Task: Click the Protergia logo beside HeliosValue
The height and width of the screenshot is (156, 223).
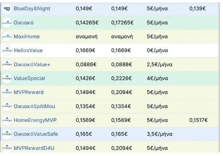Action: click(x=7, y=51)
